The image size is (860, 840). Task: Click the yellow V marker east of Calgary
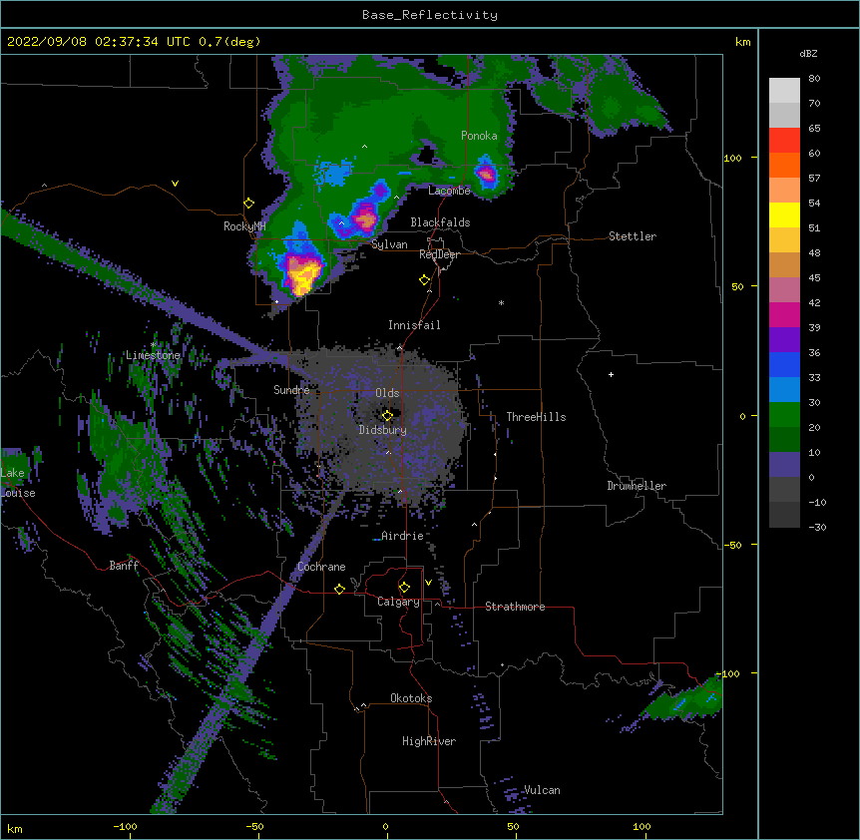pos(428,583)
